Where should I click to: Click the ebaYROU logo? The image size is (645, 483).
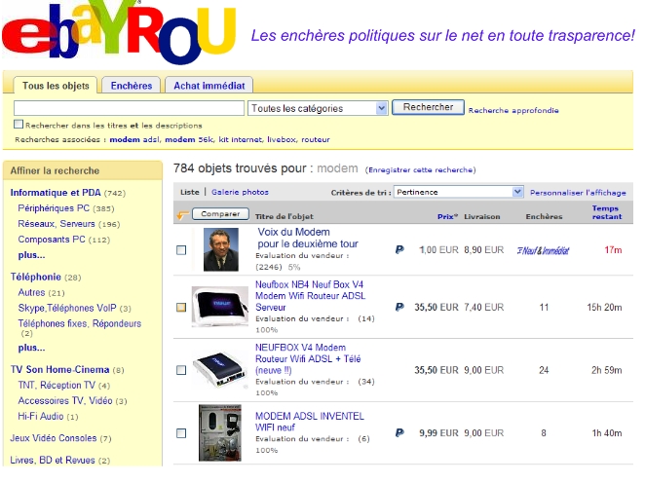119,32
